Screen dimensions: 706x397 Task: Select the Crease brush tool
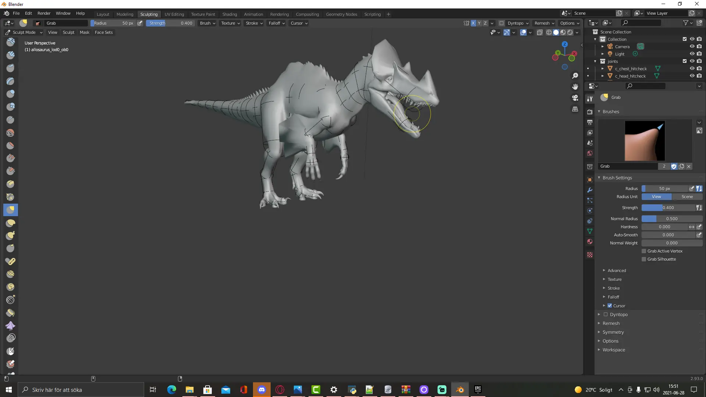click(x=10, y=119)
